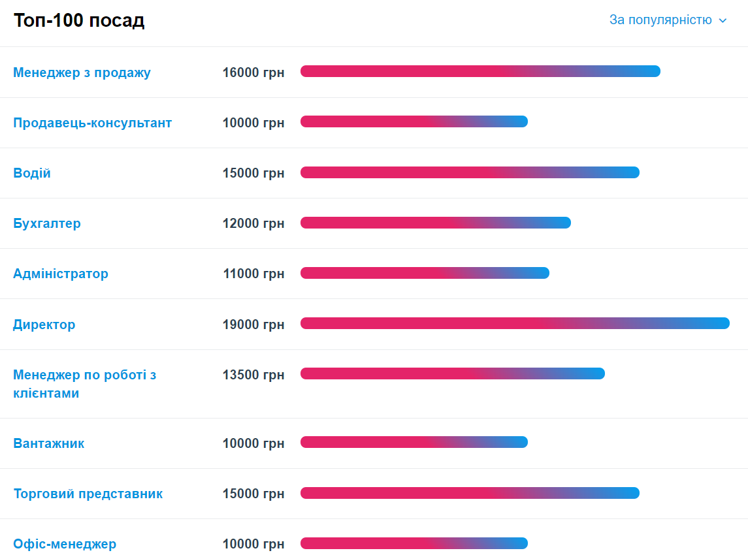Select the 'Водій' job link
The image size is (748, 555).
tap(32, 173)
